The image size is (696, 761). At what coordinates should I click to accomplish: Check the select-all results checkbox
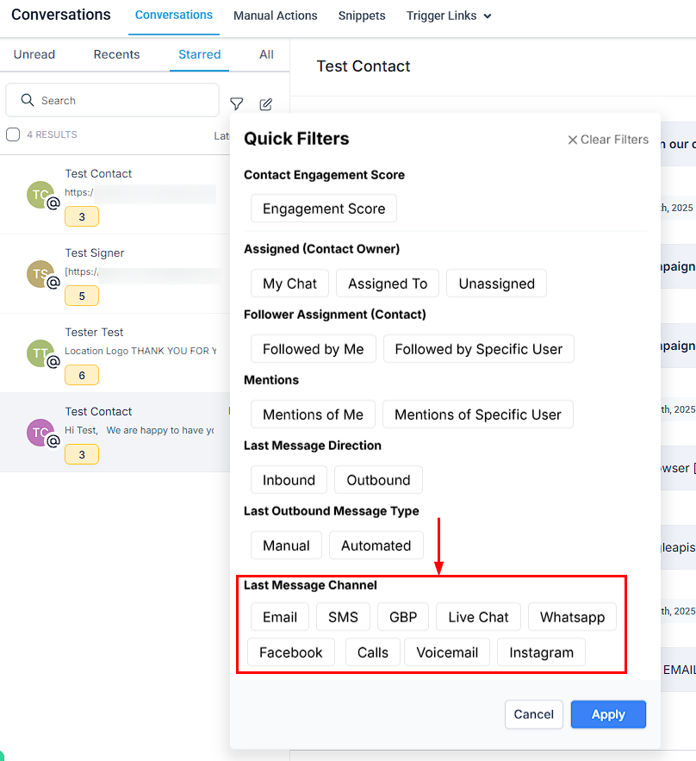point(13,134)
